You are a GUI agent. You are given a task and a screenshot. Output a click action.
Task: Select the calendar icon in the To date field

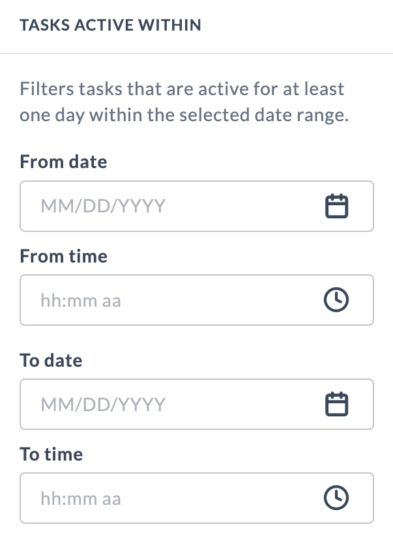(336, 404)
